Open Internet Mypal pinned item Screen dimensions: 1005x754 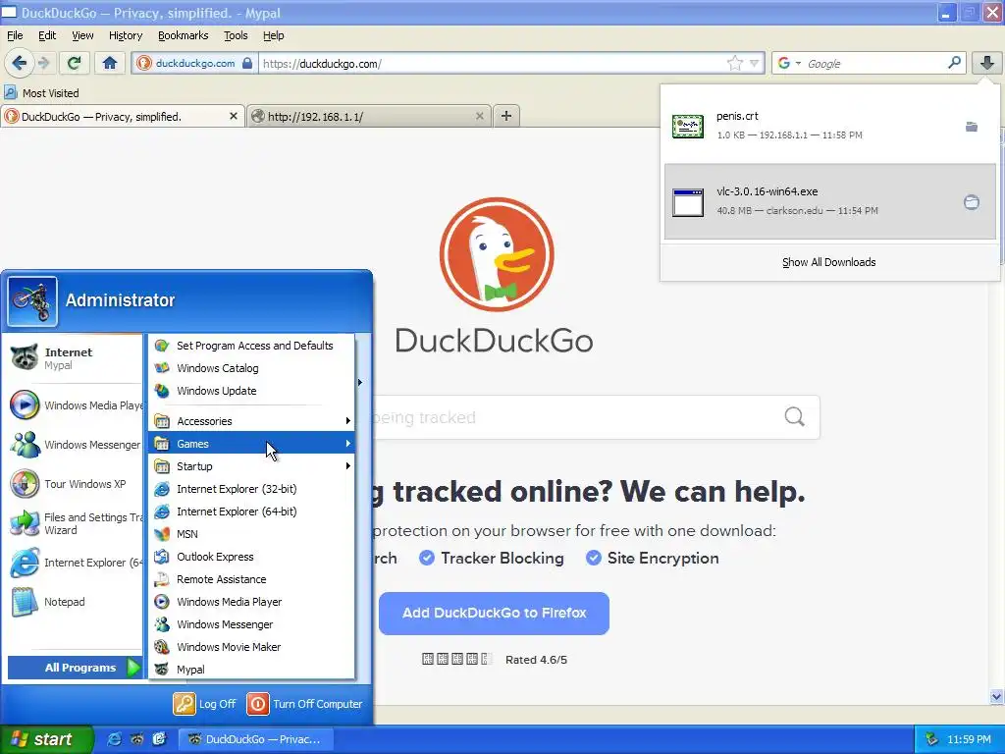[x=76, y=357]
